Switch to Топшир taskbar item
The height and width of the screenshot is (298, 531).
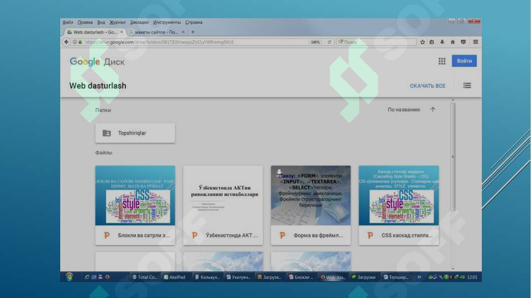pyautogui.click(x=396, y=277)
